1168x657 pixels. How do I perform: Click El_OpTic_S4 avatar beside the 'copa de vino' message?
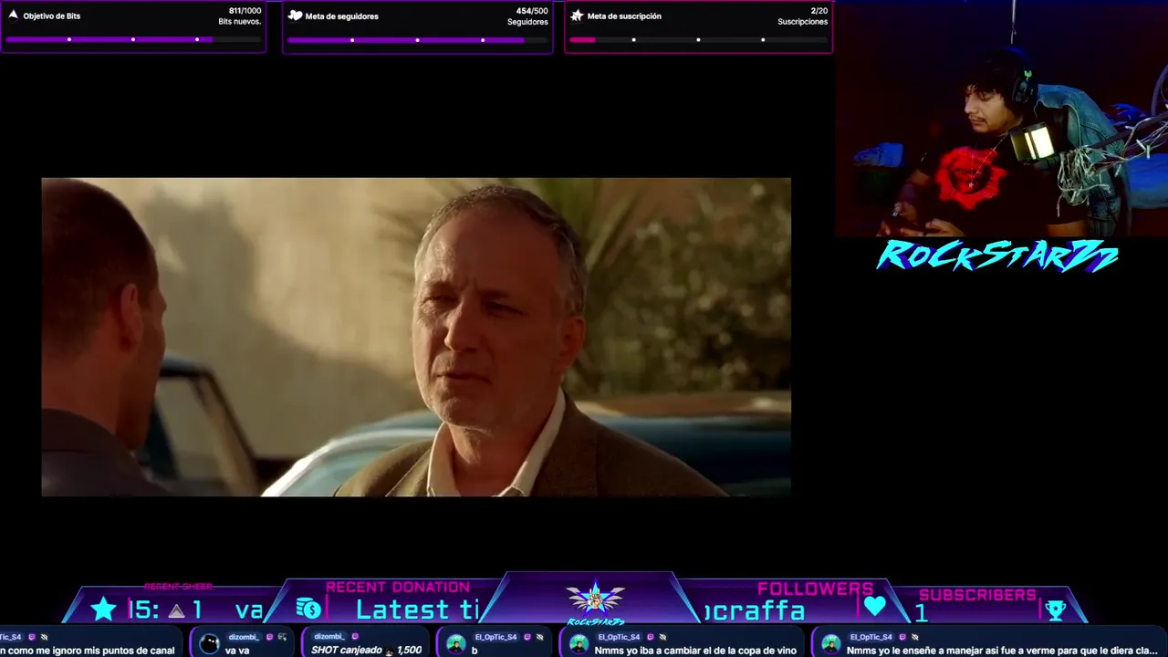pos(579,644)
